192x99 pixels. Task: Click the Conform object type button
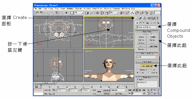click(141, 40)
